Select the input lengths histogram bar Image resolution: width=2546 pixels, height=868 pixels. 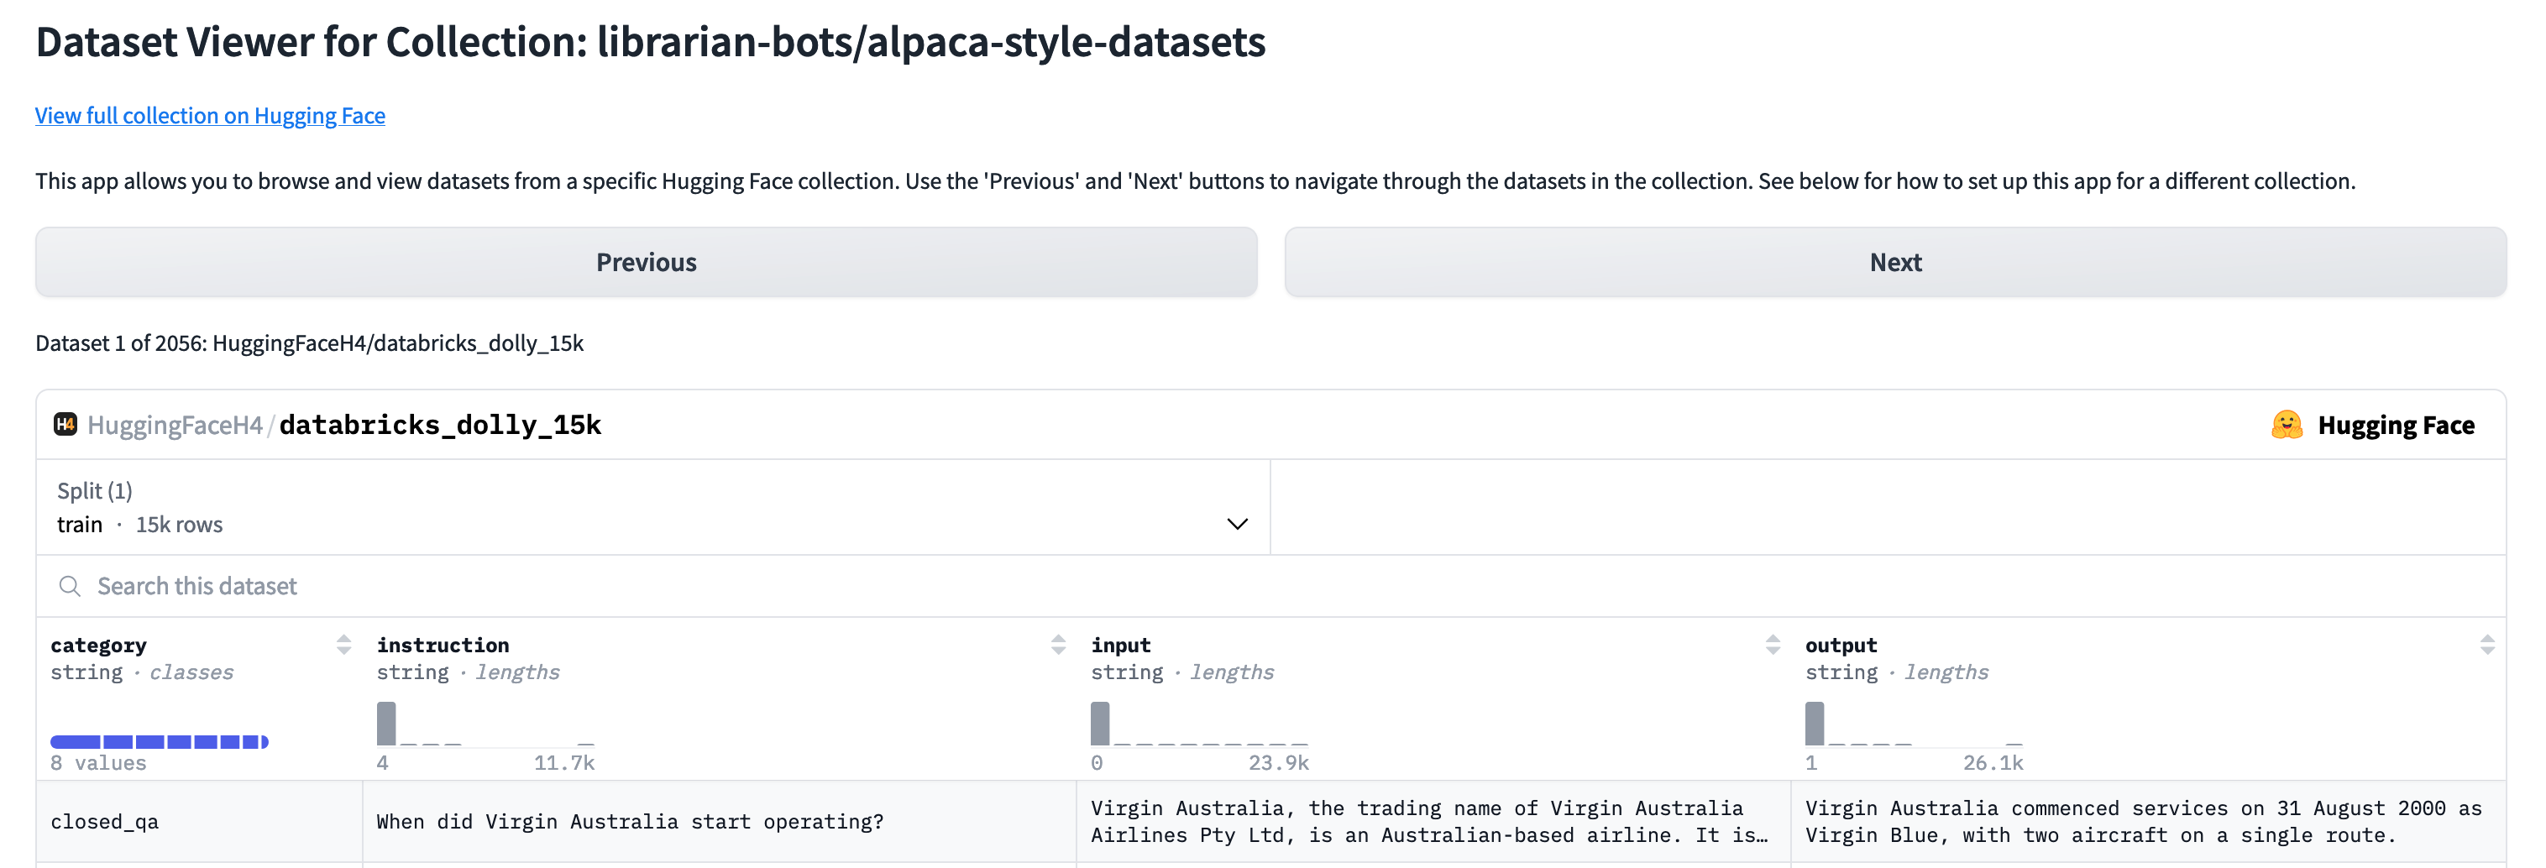click(x=1100, y=724)
